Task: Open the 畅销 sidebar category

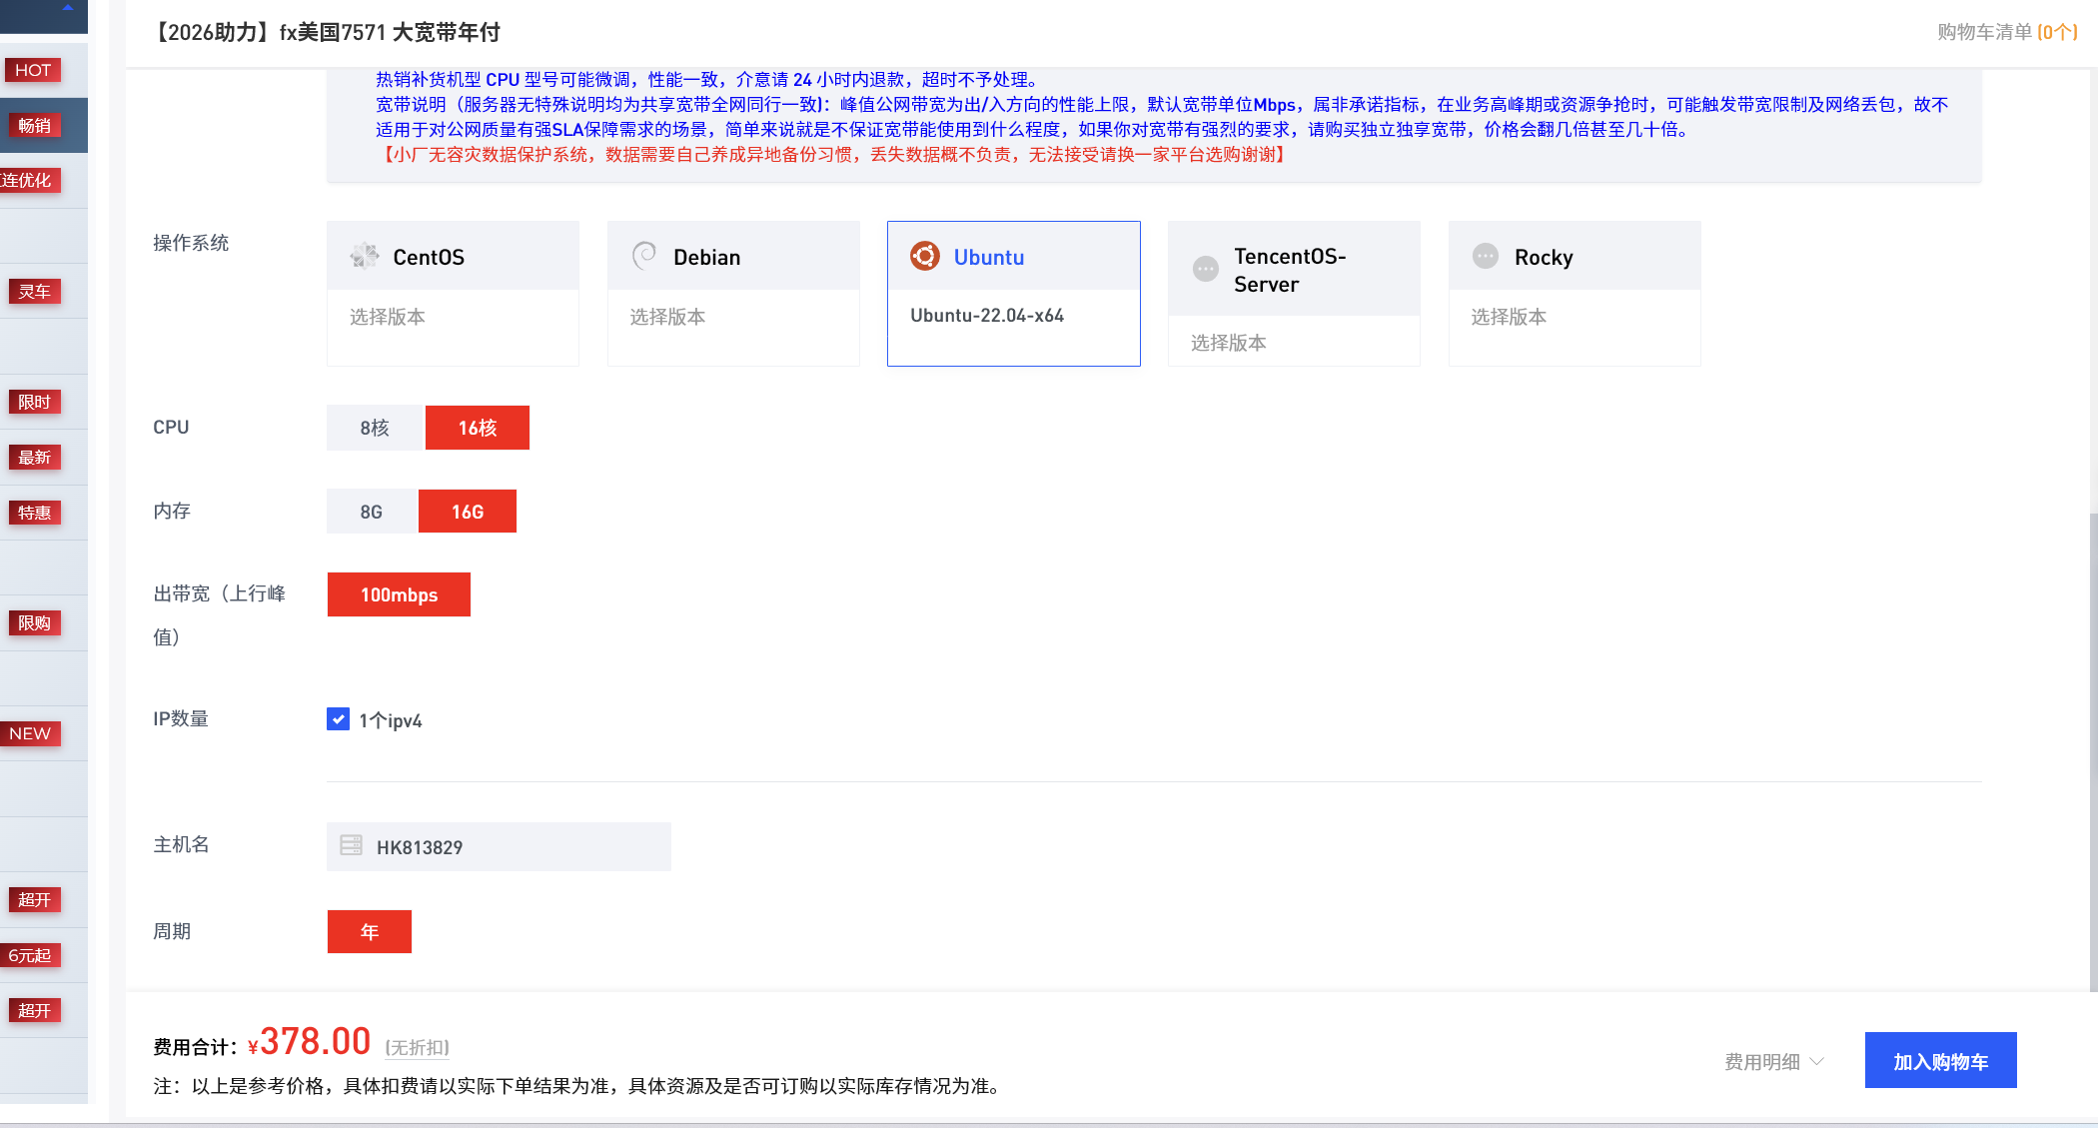Action: tap(34, 126)
